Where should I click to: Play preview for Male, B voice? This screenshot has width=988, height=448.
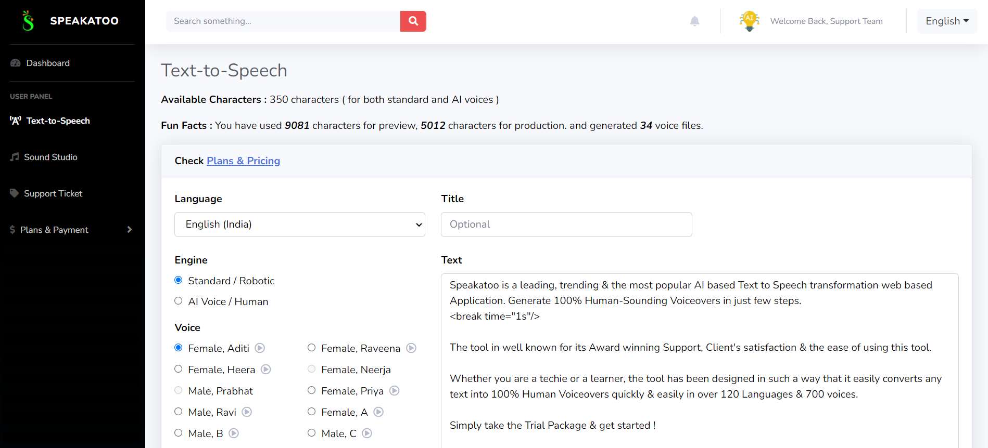tap(234, 433)
